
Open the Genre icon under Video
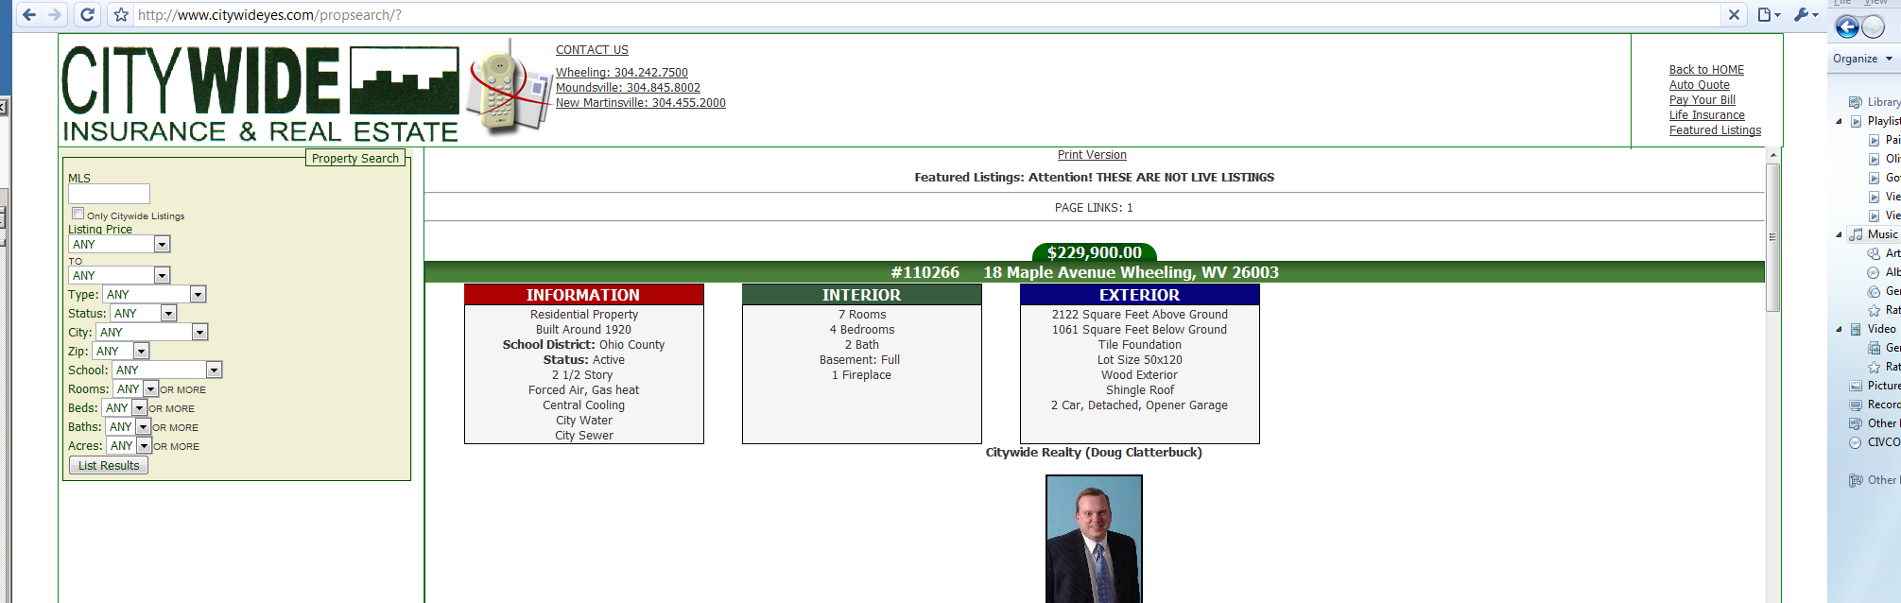(x=1874, y=348)
